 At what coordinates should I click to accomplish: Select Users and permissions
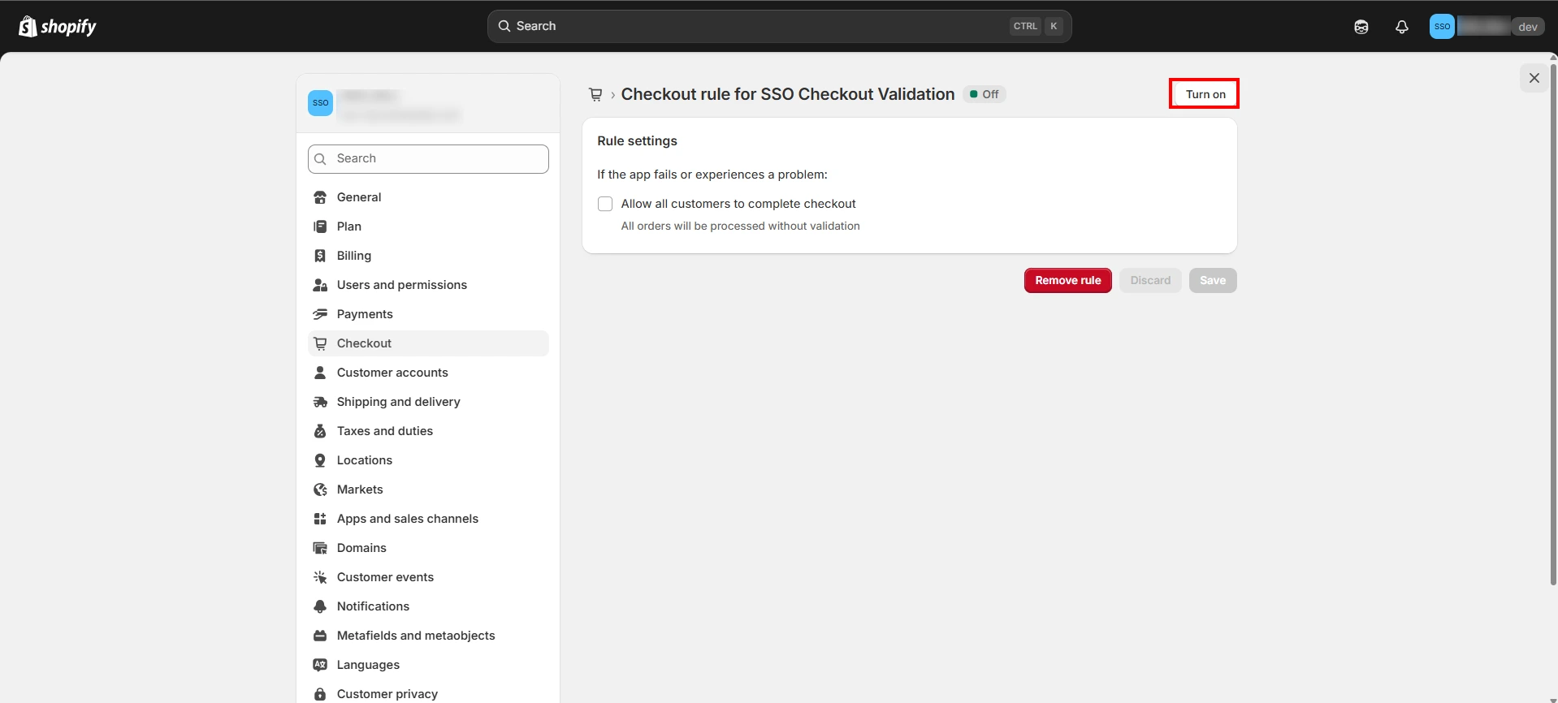pyautogui.click(x=428, y=285)
